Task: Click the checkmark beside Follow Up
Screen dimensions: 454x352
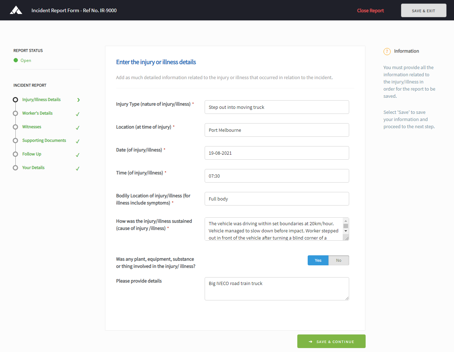Action: (78, 155)
